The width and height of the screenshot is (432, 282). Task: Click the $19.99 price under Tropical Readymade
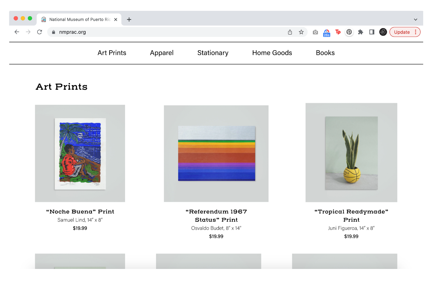tap(351, 236)
